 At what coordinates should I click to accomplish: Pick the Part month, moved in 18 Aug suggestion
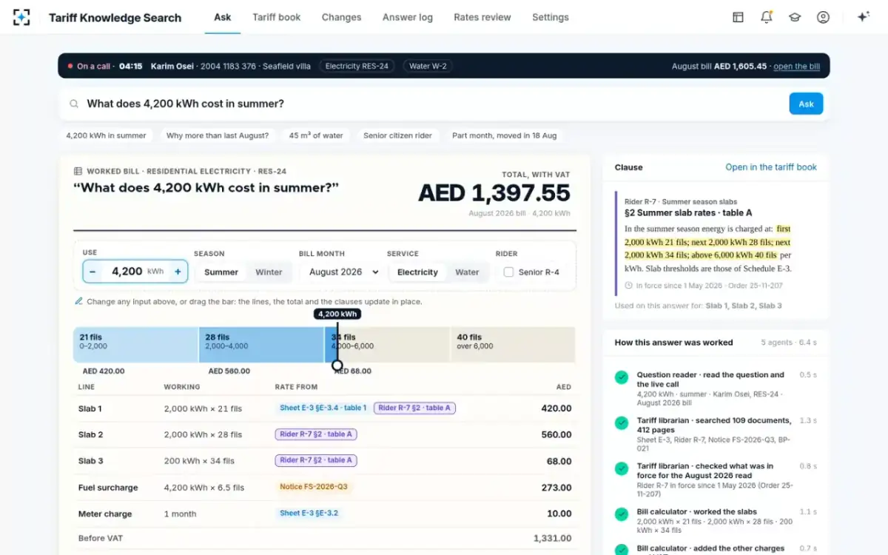[x=505, y=135]
